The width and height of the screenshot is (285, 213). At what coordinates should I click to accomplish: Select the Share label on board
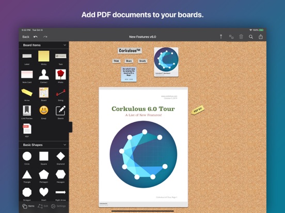129,61
